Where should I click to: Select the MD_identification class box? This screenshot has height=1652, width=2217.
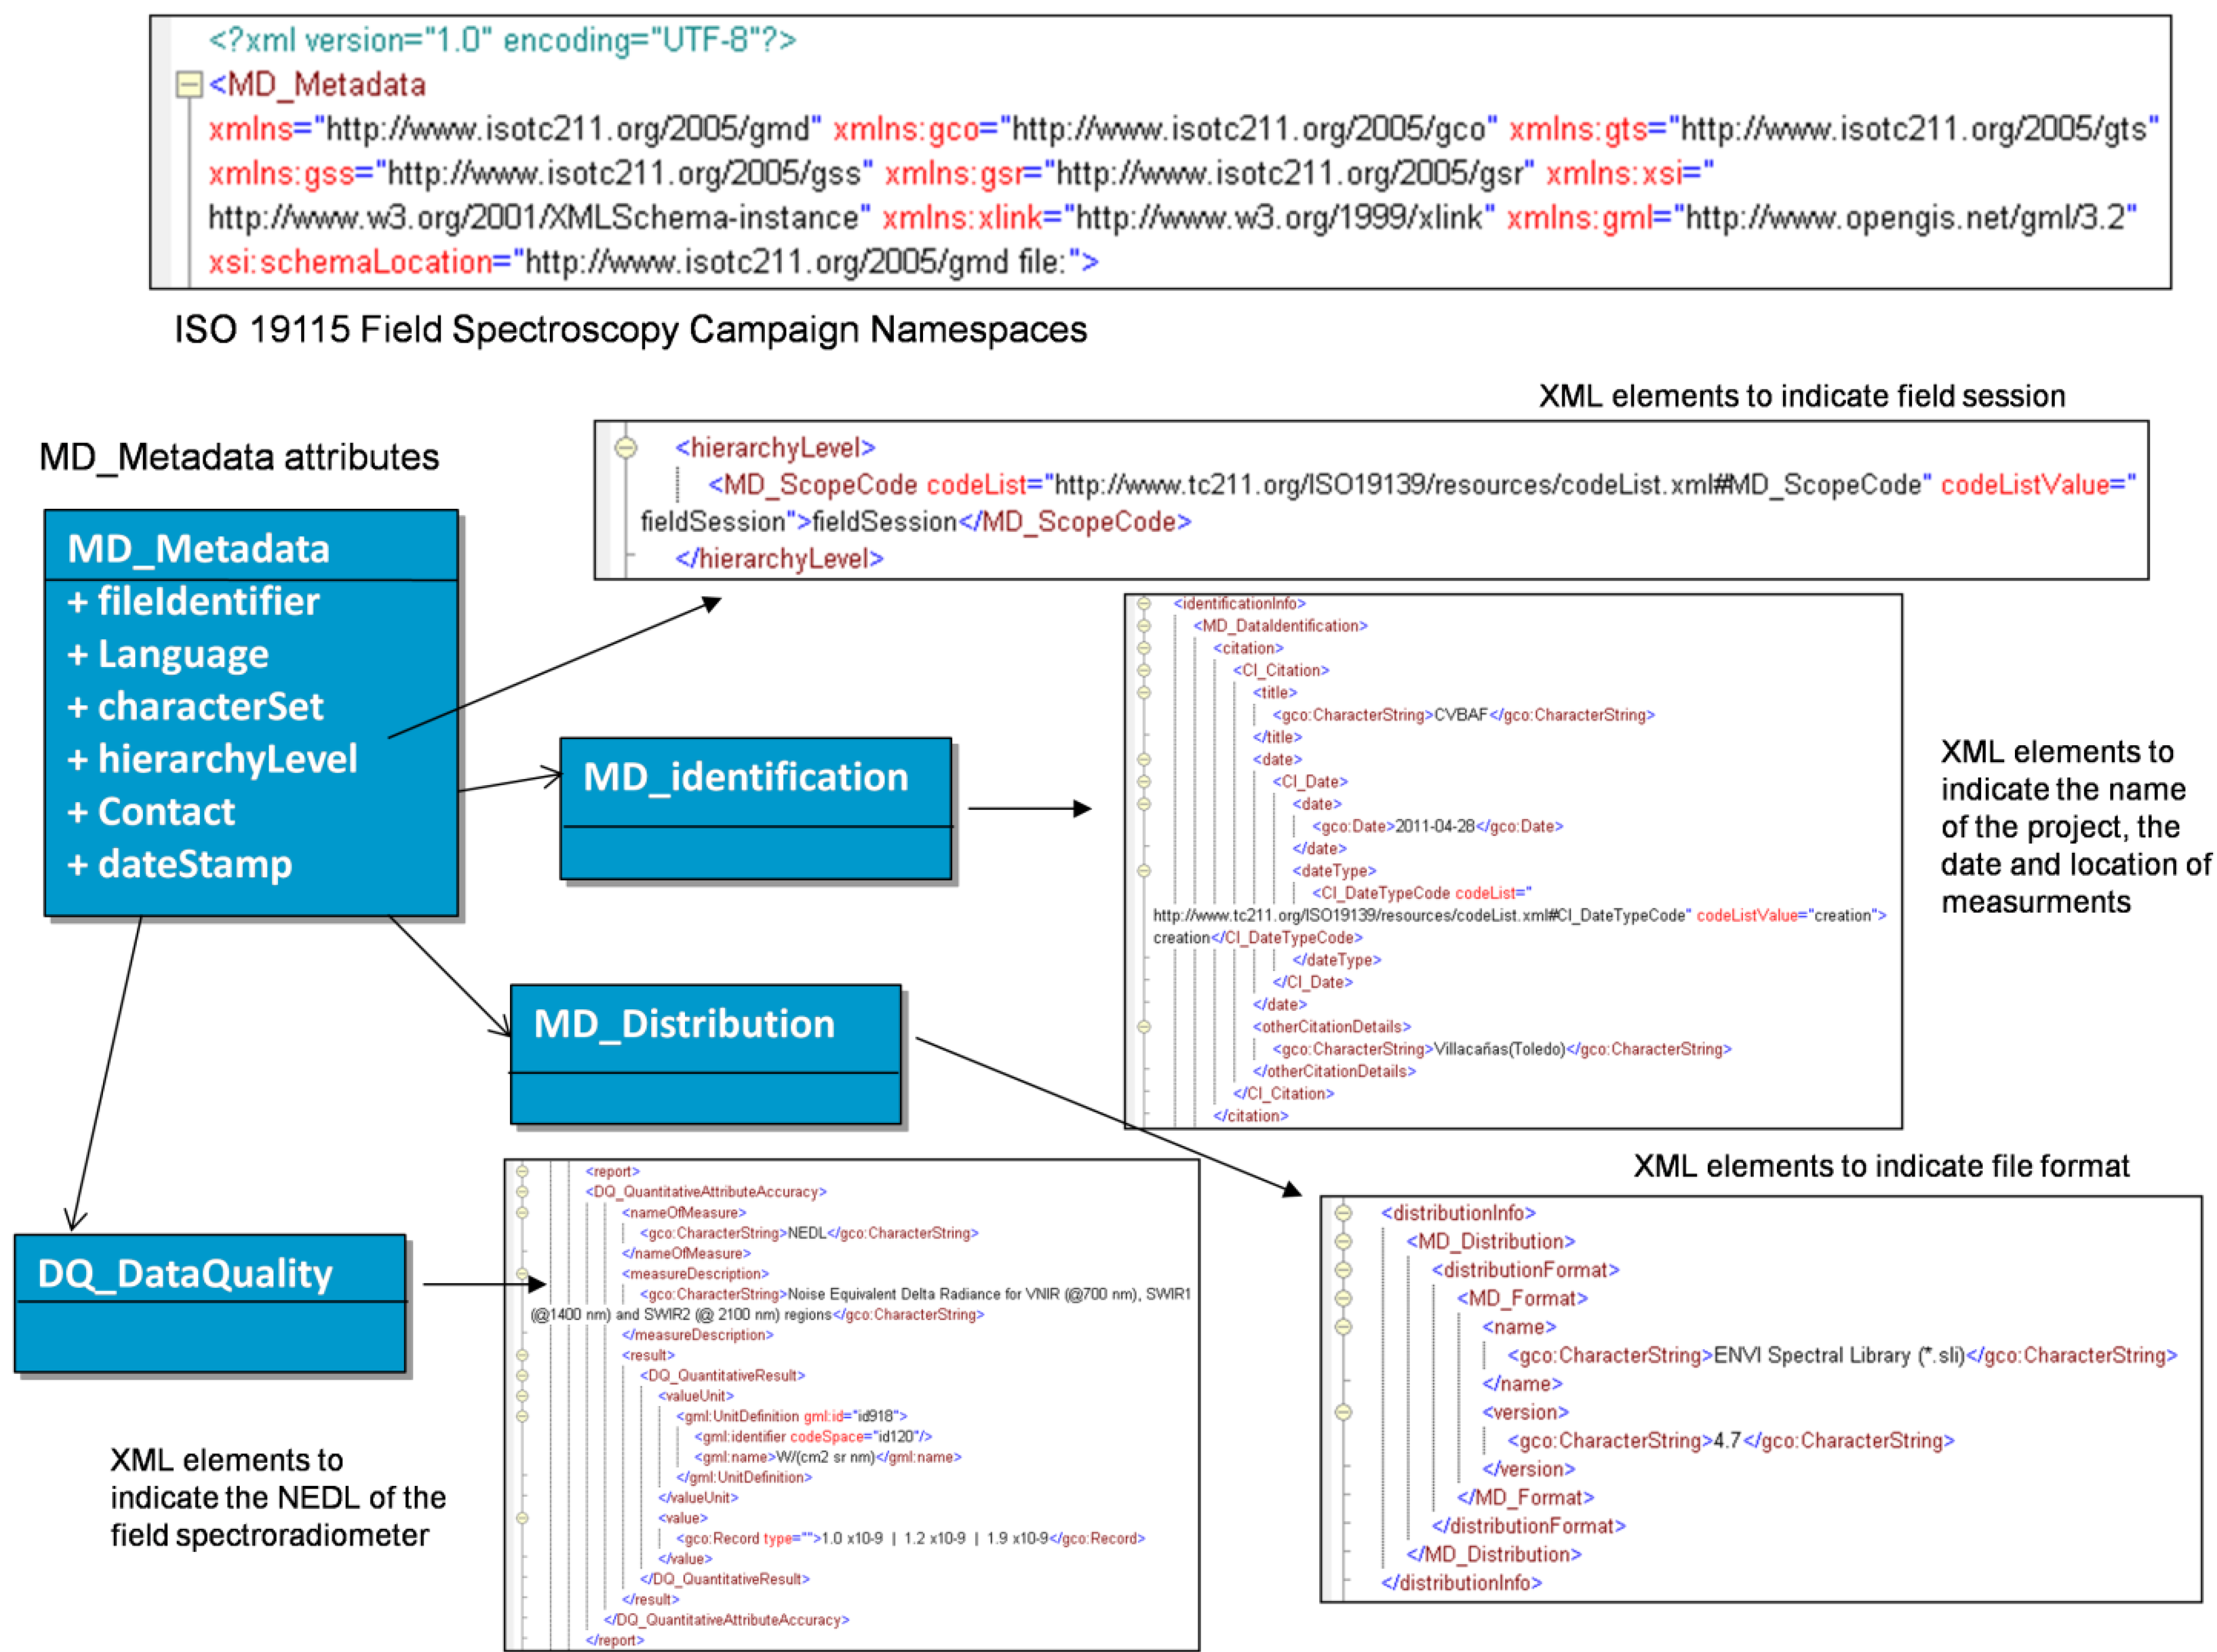click(755, 809)
